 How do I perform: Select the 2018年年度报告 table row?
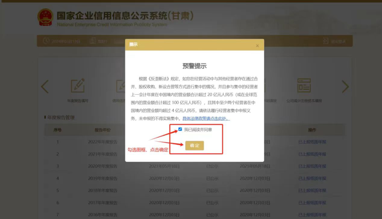(103, 191)
